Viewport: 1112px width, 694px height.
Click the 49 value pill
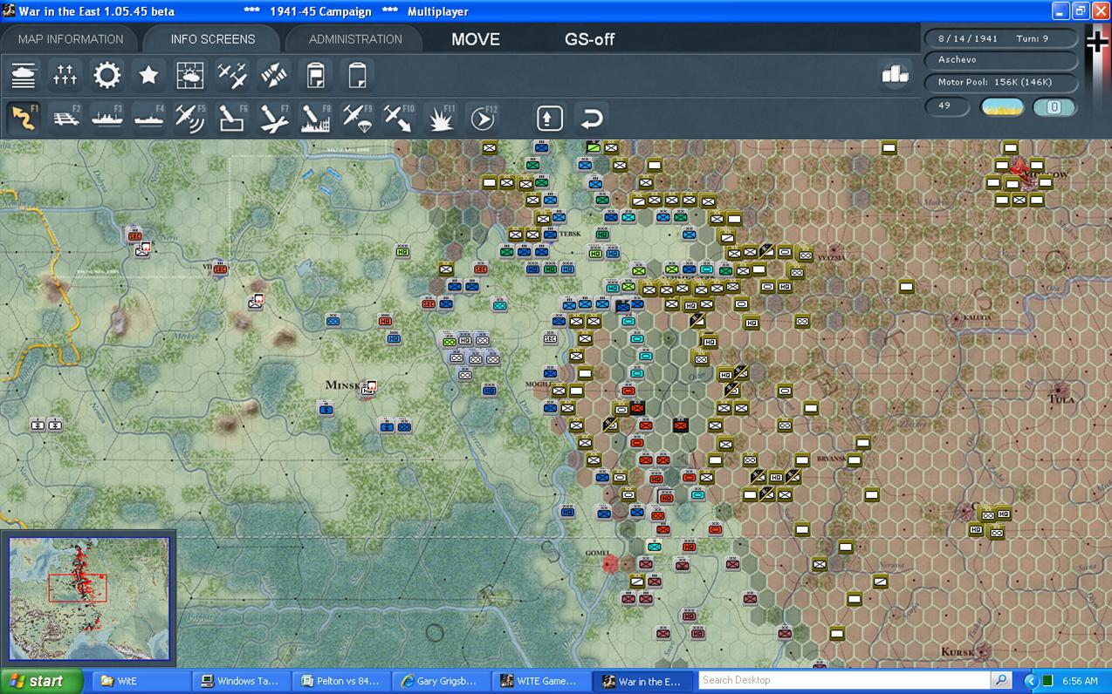(x=948, y=106)
